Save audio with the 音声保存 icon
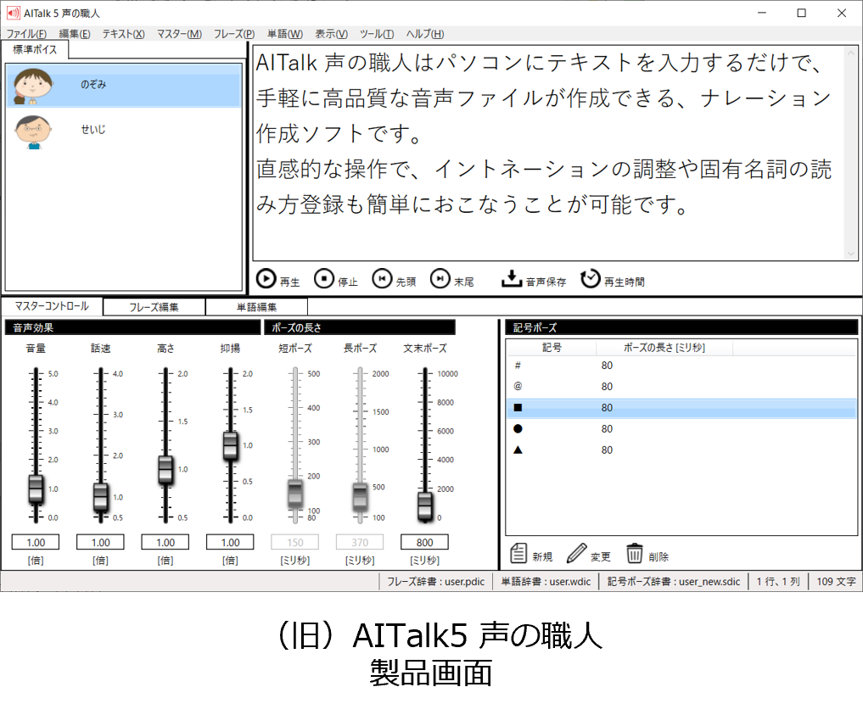The width and height of the screenshot is (863, 715). 512,279
